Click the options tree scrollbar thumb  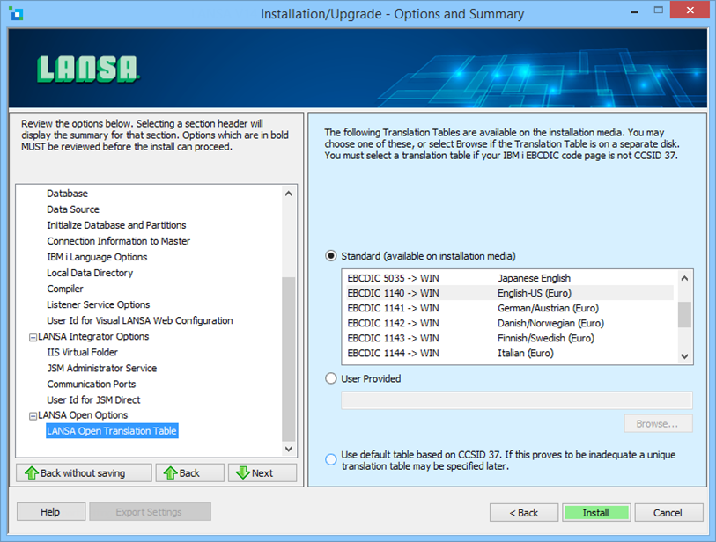point(289,359)
